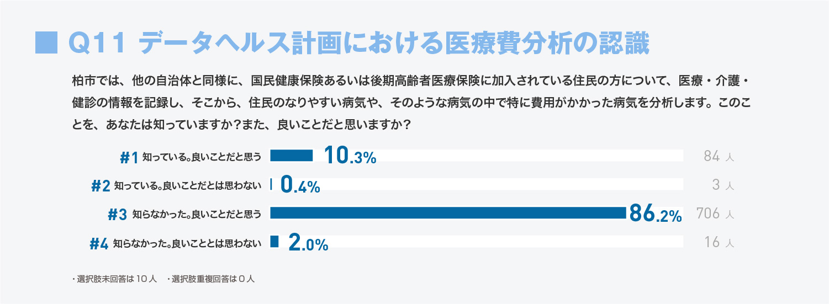Click the 86.2% percentage value
The height and width of the screenshot is (304, 829).
pos(656,214)
